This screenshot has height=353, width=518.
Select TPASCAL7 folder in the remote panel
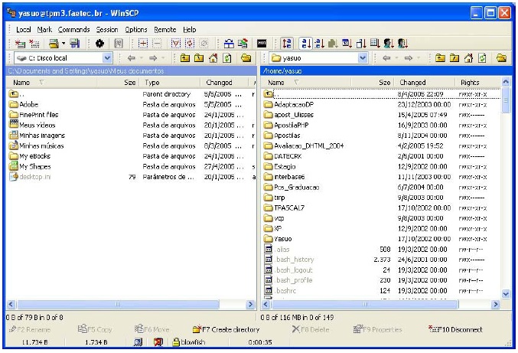pyautogui.click(x=285, y=208)
